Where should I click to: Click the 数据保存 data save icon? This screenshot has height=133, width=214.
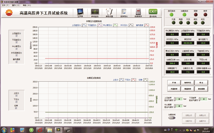138,13
